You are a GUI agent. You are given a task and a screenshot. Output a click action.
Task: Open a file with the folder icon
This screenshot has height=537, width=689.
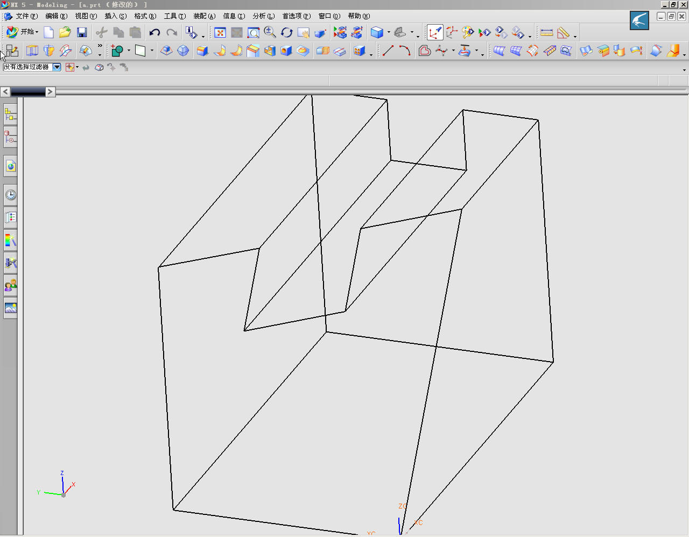tap(65, 32)
